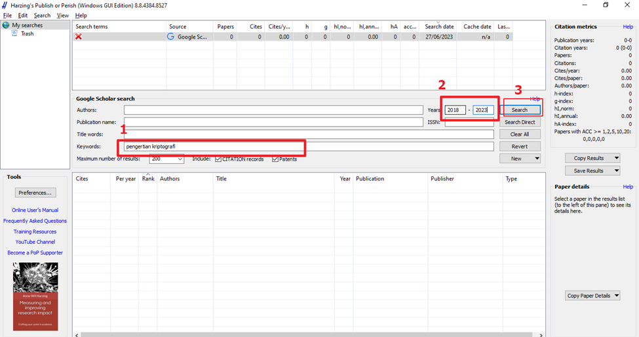Sort results by Per year column header

(125, 179)
